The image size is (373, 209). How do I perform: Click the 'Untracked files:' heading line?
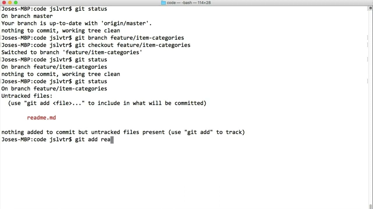pos(27,96)
